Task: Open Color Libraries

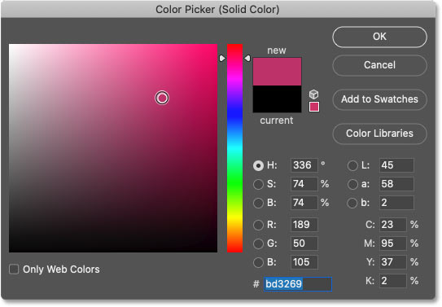Action: (379, 134)
